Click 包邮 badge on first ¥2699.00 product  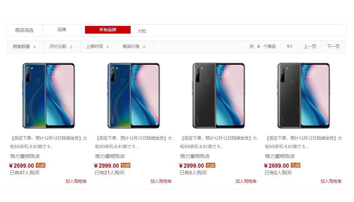41,165
